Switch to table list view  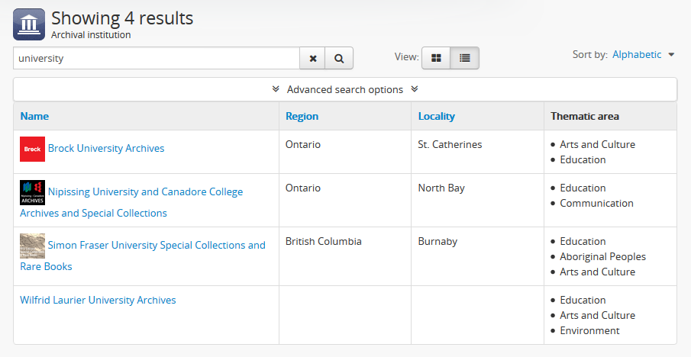(464, 58)
